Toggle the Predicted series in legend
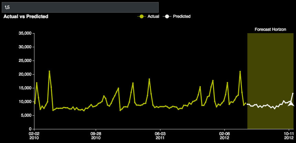 pos(177,16)
